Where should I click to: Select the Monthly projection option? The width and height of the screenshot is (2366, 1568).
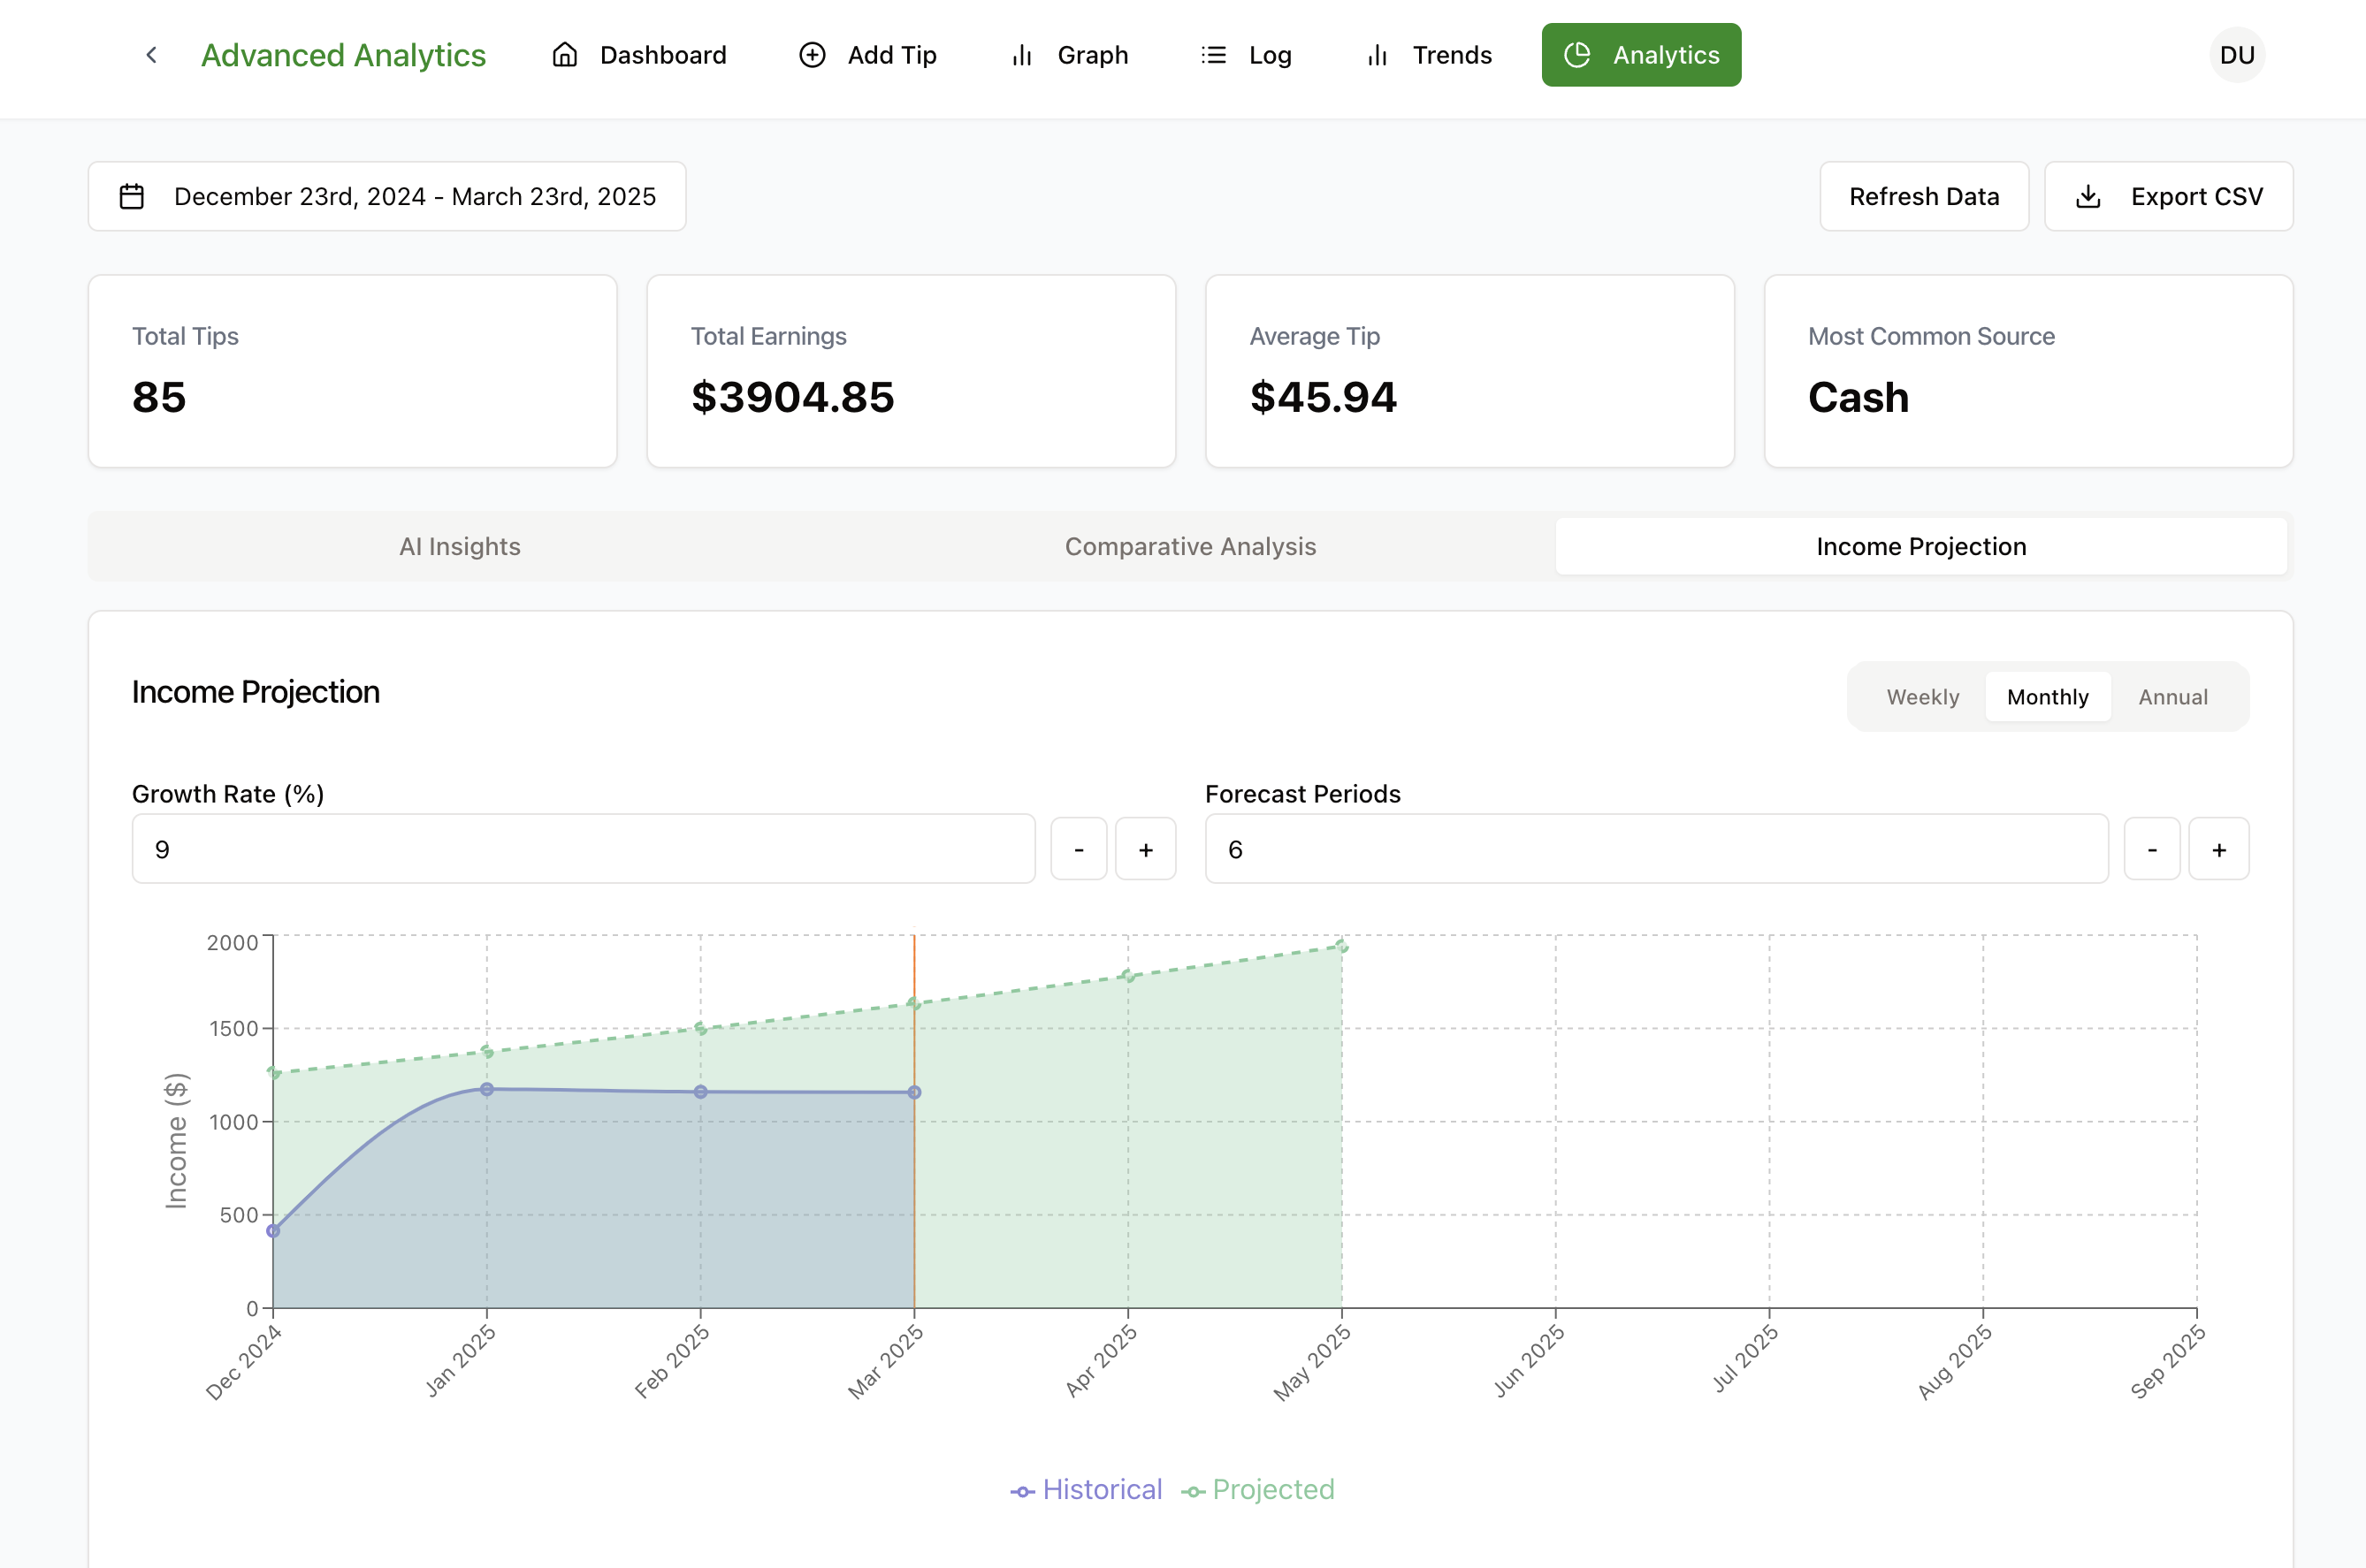point(2047,697)
